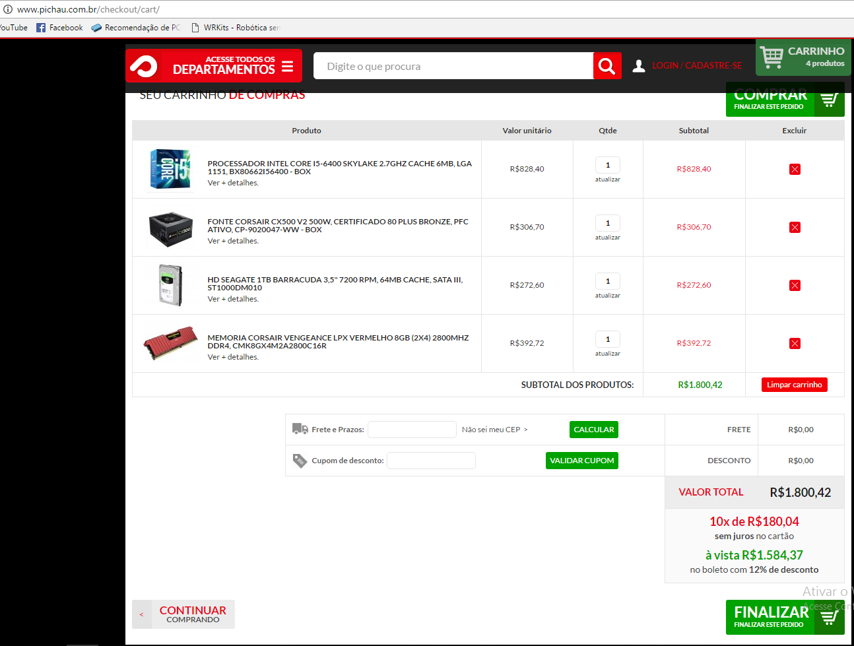Click the coupon tag icon
Image resolution: width=854 pixels, height=646 pixels.
(x=300, y=461)
